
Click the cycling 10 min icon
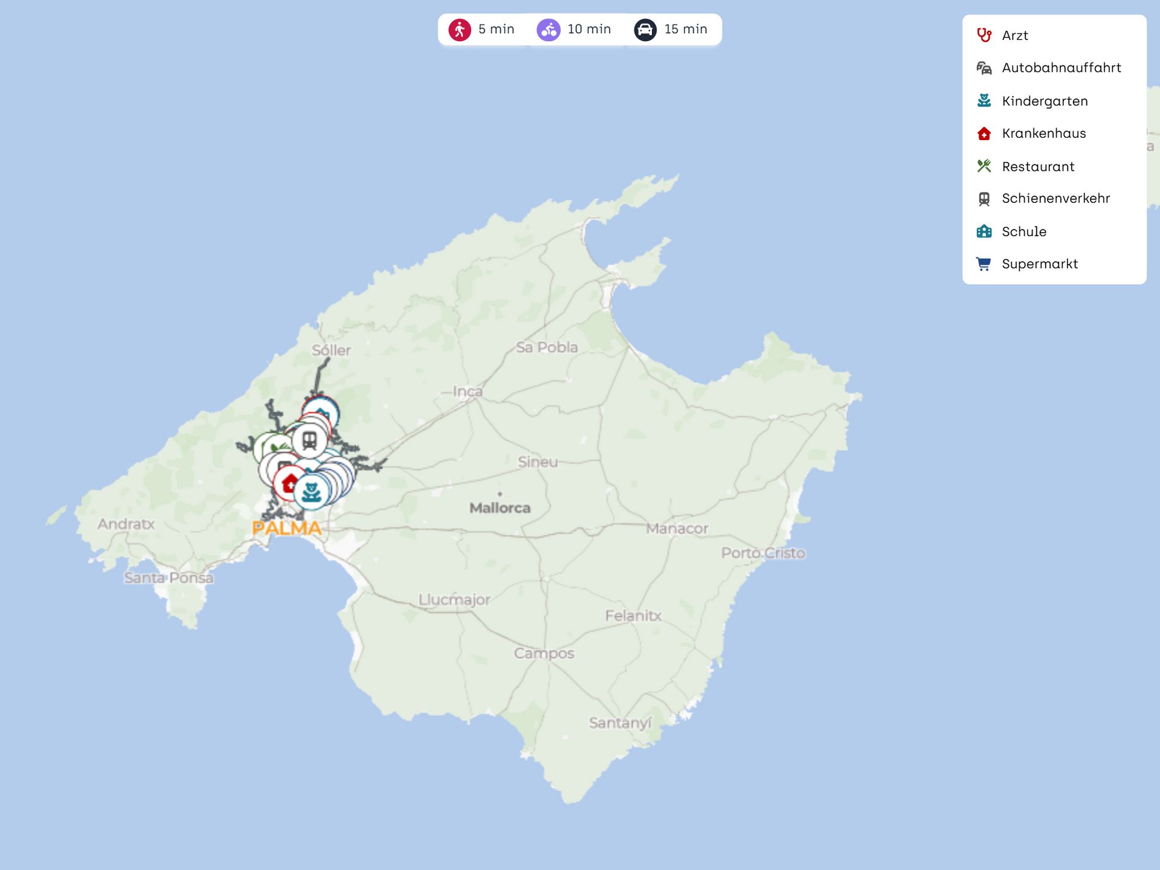pyautogui.click(x=549, y=30)
